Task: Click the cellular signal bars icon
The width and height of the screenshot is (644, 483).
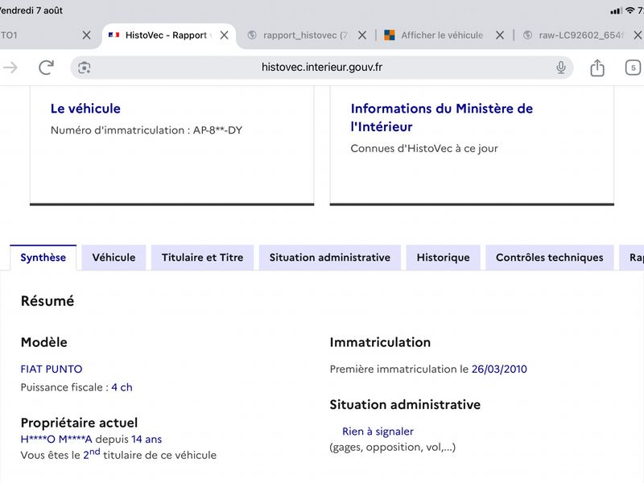Action: pos(616,11)
